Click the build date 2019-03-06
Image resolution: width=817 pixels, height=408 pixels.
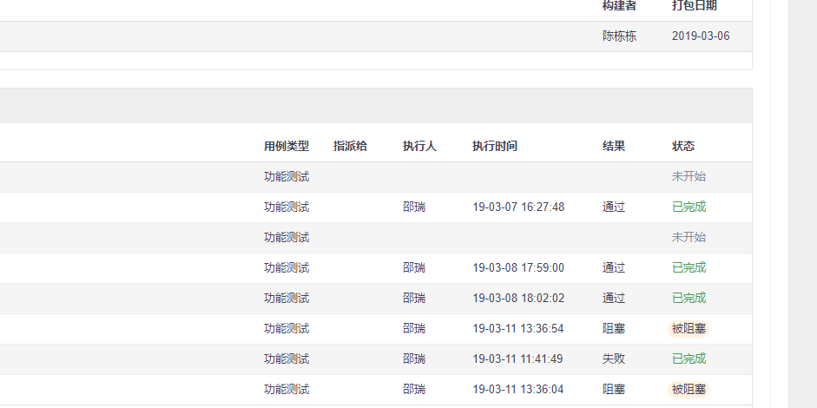701,36
